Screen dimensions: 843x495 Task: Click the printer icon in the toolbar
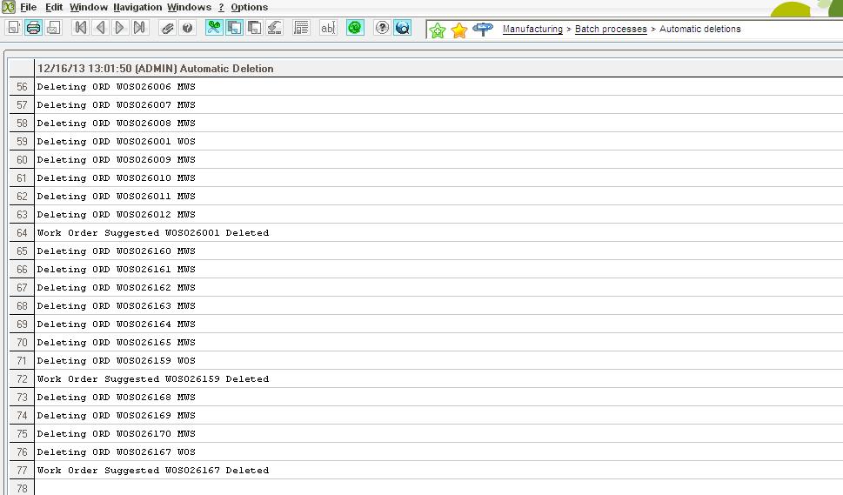tap(33, 28)
